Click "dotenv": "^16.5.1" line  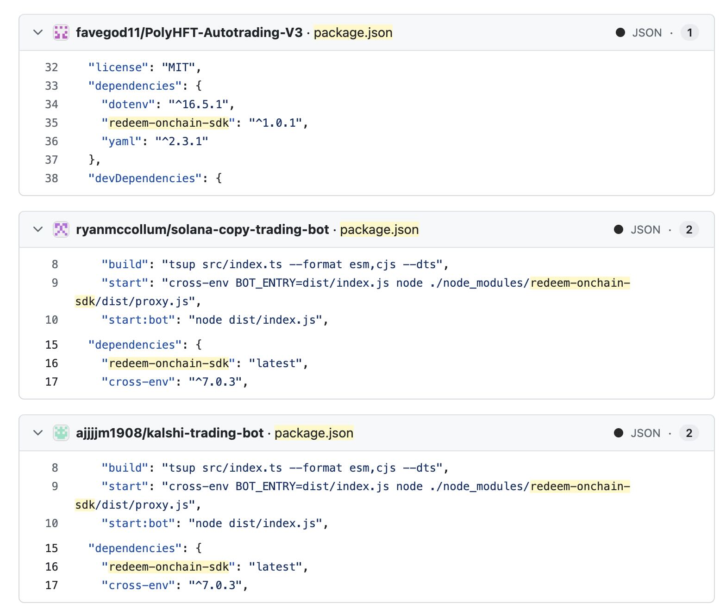tap(168, 104)
